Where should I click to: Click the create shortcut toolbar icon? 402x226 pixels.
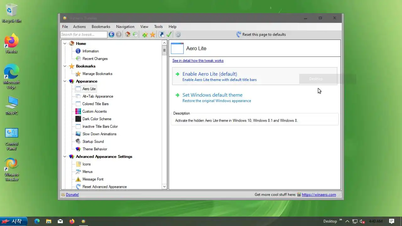162,35
